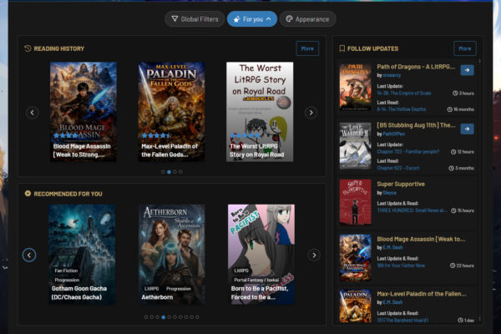Click LitRPG tag on Born to Be a Pacifist
This screenshot has width=501, height=334.
tap(241, 271)
